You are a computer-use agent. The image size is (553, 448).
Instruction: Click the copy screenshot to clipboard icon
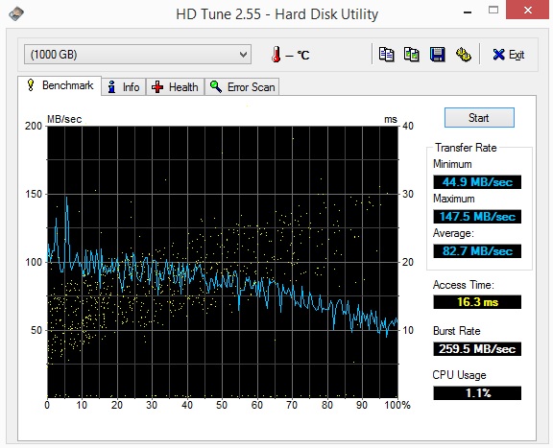click(x=412, y=55)
